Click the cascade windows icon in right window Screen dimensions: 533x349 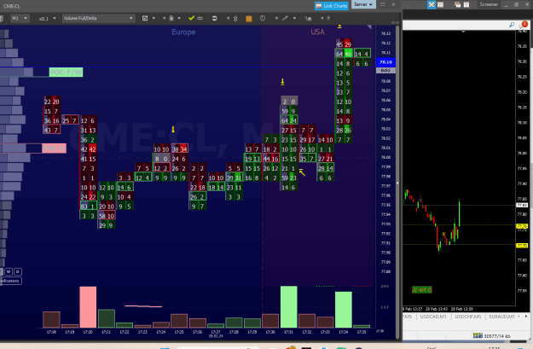tap(458, 4)
